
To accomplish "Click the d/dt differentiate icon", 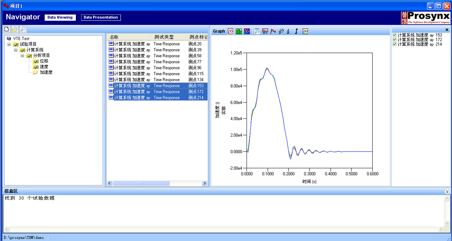I will [x=288, y=31].
